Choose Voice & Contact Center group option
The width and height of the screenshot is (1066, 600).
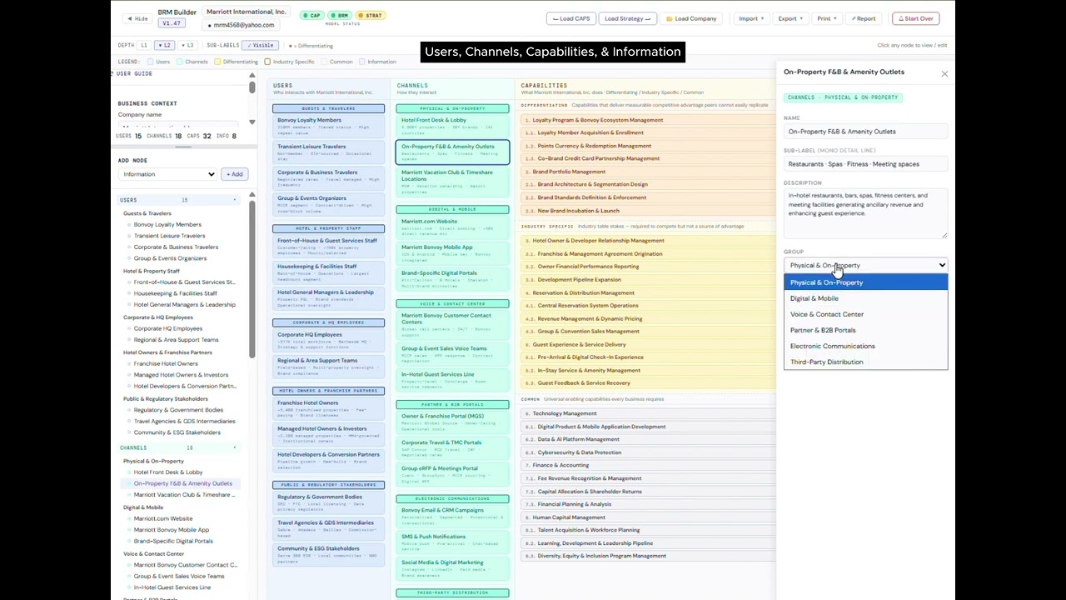pos(865,314)
